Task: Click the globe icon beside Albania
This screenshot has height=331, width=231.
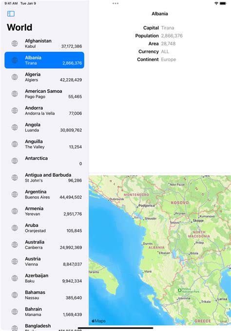Action: (x=15, y=60)
